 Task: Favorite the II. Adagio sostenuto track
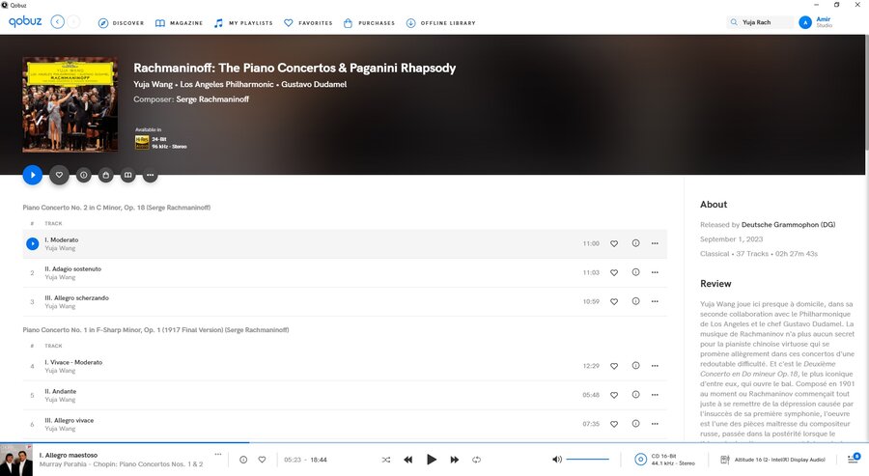614,272
